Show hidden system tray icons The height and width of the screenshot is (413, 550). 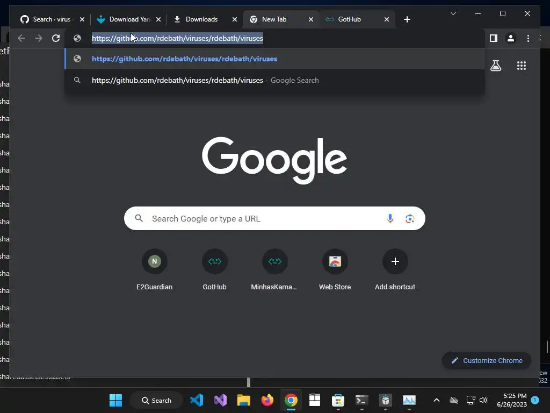click(x=437, y=400)
